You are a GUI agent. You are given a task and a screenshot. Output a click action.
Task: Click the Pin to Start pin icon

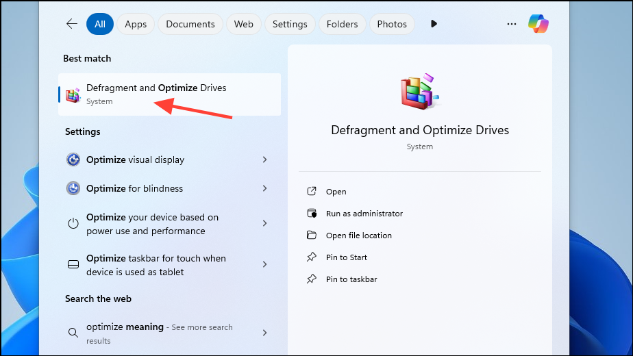(312, 257)
